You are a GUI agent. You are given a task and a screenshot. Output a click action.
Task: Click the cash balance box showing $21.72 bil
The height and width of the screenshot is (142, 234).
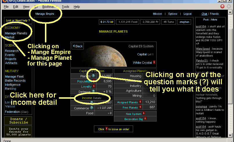coord(107,22)
